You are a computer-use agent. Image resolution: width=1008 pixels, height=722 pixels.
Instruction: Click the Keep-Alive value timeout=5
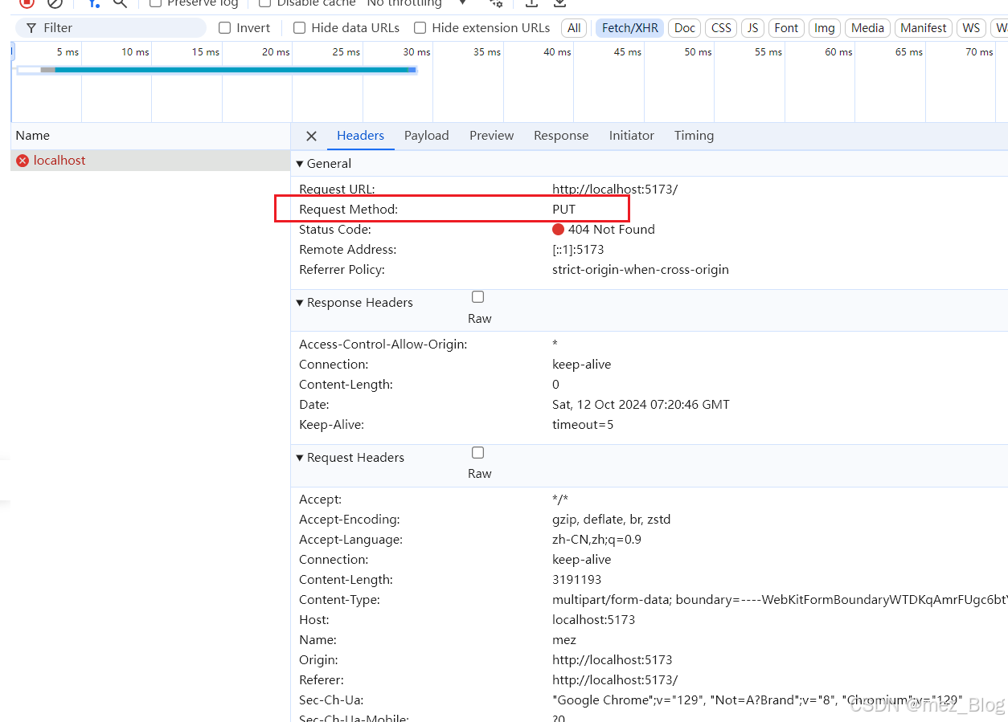[x=583, y=425]
